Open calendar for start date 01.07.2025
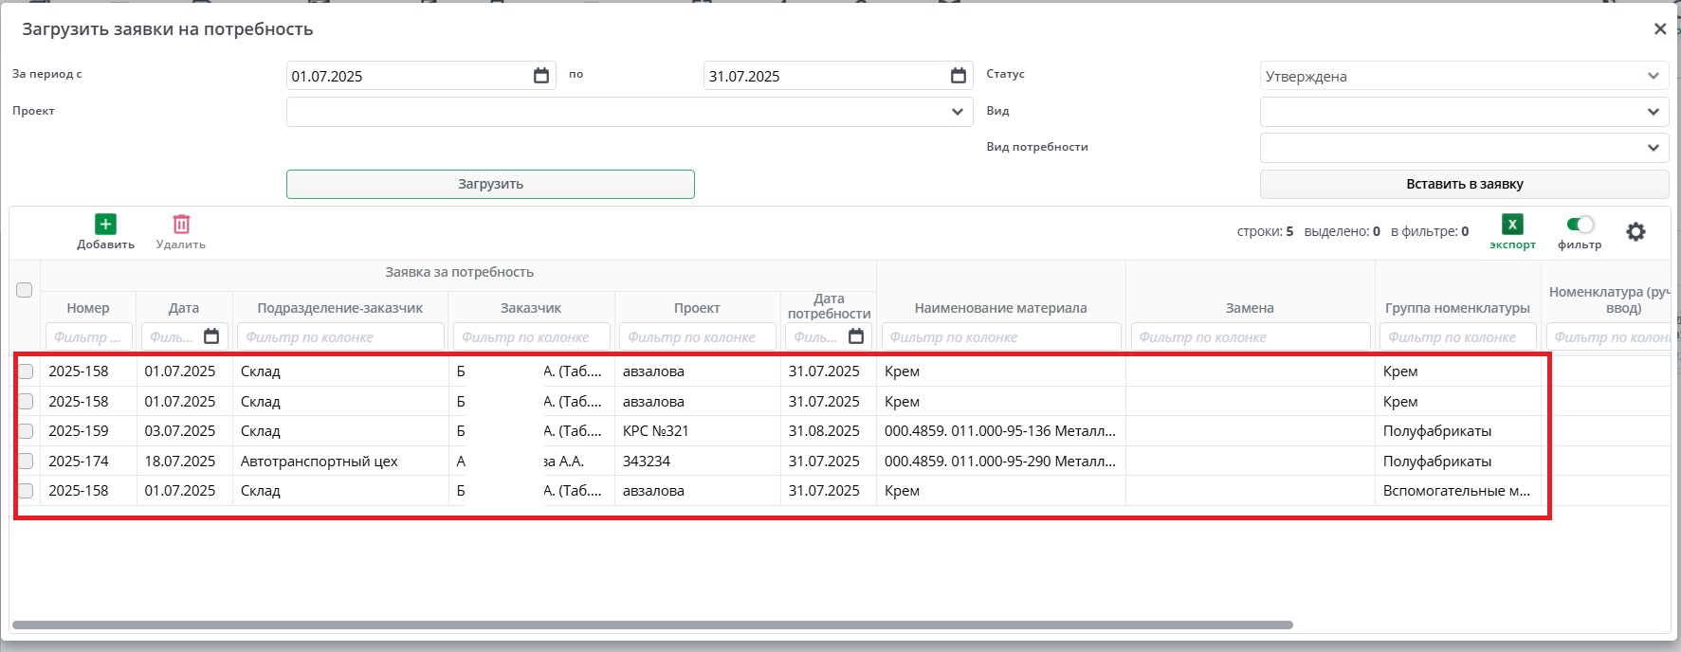Image resolution: width=1681 pixels, height=652 pixels. pyautogui.click(x=541, y=76)
